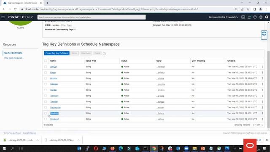The height and width of the screenshot is (152, 270).
Task: Open Opera browser from the taskbar
Action: click(x=96, y=148)
